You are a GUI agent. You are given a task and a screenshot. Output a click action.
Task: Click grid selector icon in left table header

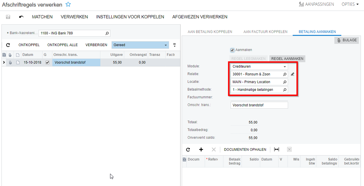[4, 55]
